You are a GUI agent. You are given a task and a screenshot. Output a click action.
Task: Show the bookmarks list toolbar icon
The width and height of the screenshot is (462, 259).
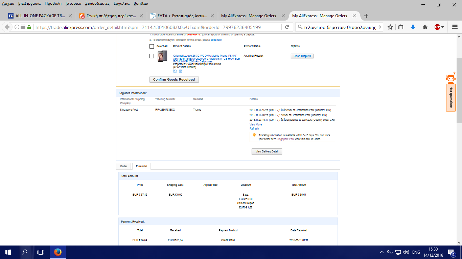click(x=401, y=27)
